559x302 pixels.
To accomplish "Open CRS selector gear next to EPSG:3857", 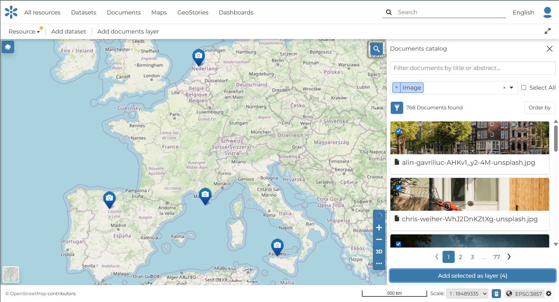I will pos(549,293).
